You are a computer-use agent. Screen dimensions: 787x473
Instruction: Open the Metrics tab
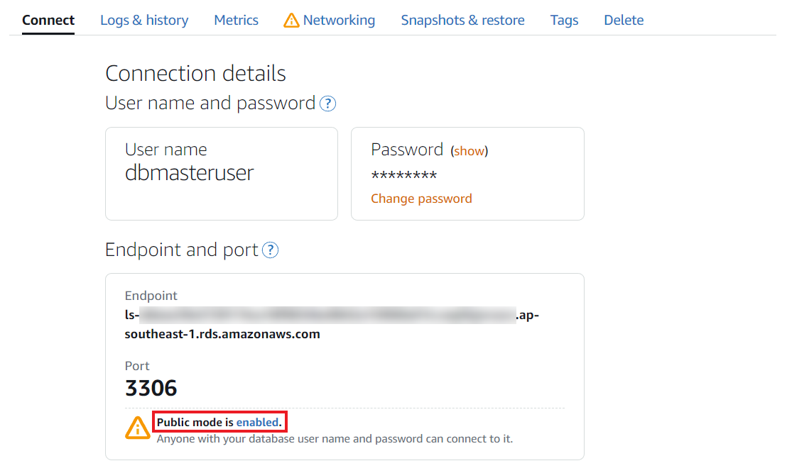[236, 20]
